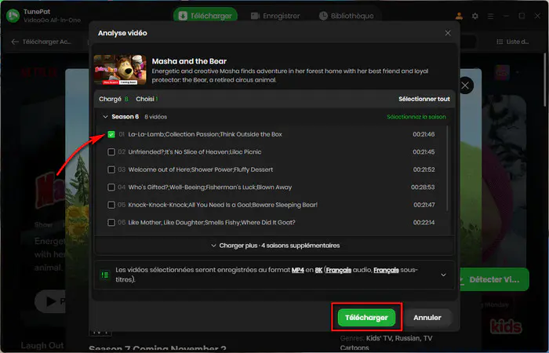The height and width of the screenshot is (353, 549).
Task: Click episode title Unfriended?;It's No Slice of Heaven
Action: click(195, 152)
